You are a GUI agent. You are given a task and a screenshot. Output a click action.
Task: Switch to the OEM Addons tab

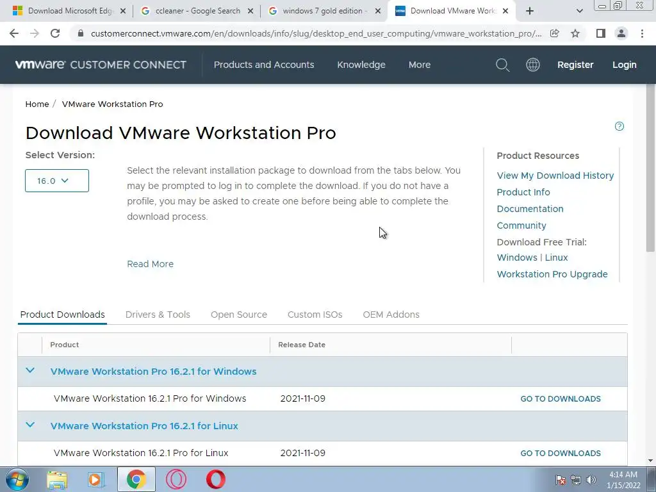391,315
